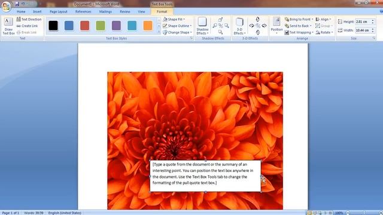Expand the full Text Box Styles gallery

point(159,32)
